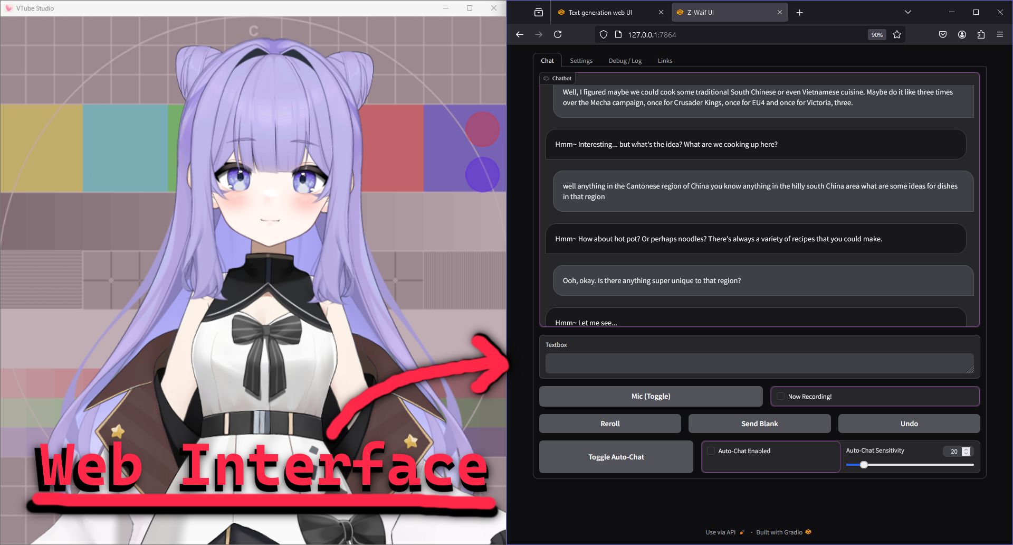Open the Use via API link
This screenshot has height=545, width=1013.
click(x=720, y=532)
